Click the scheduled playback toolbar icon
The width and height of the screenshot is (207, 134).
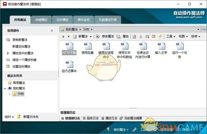(x=154, y=36)
